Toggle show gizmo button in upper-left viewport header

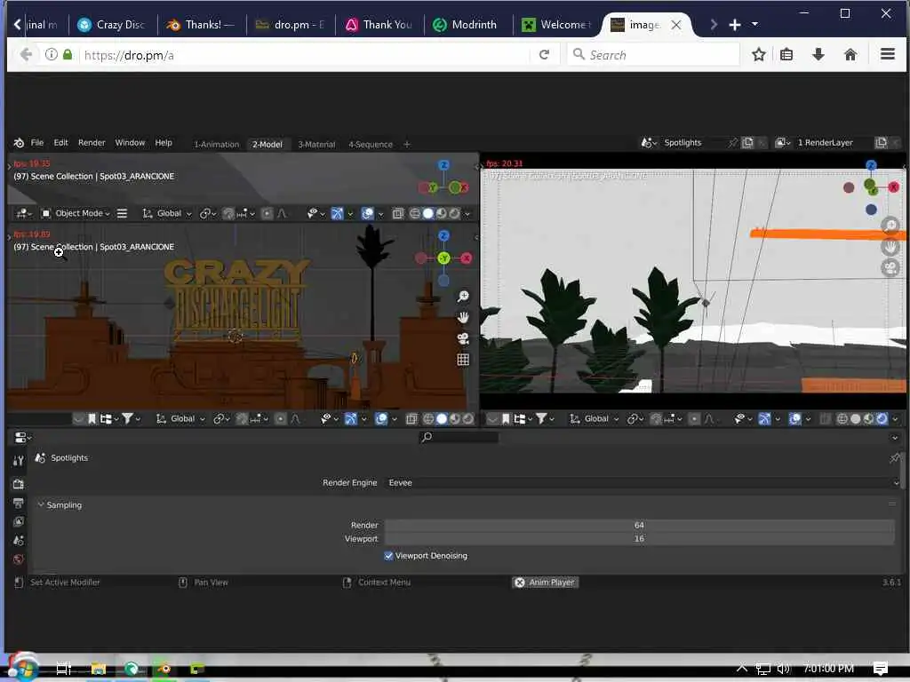point(337,213)
